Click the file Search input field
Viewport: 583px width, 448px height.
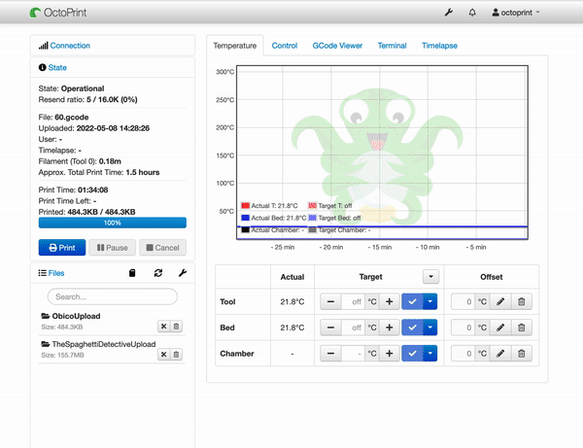112,295
